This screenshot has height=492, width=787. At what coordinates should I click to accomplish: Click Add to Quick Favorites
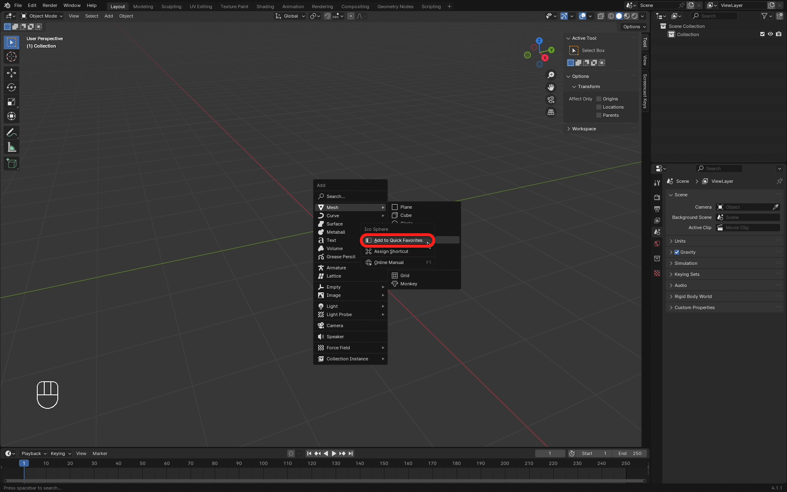coord(398,240)
